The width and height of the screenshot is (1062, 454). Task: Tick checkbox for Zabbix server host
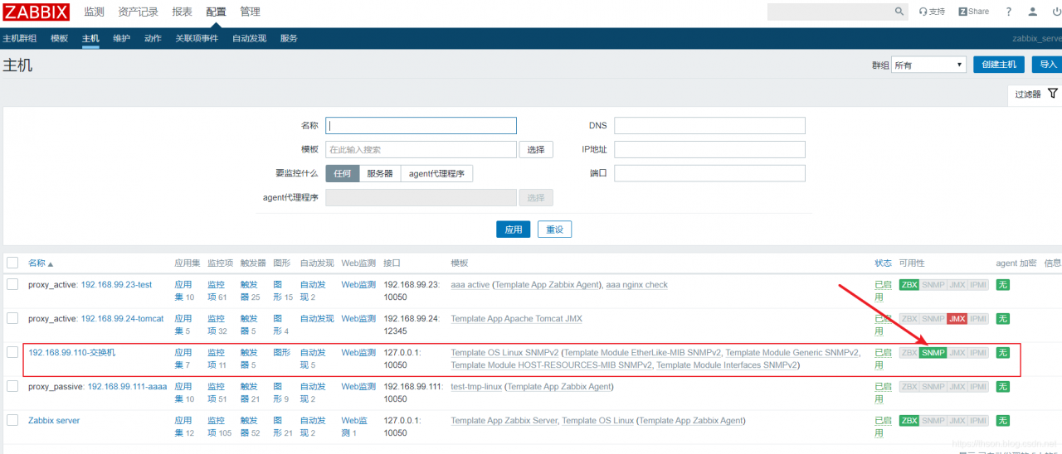12,420
